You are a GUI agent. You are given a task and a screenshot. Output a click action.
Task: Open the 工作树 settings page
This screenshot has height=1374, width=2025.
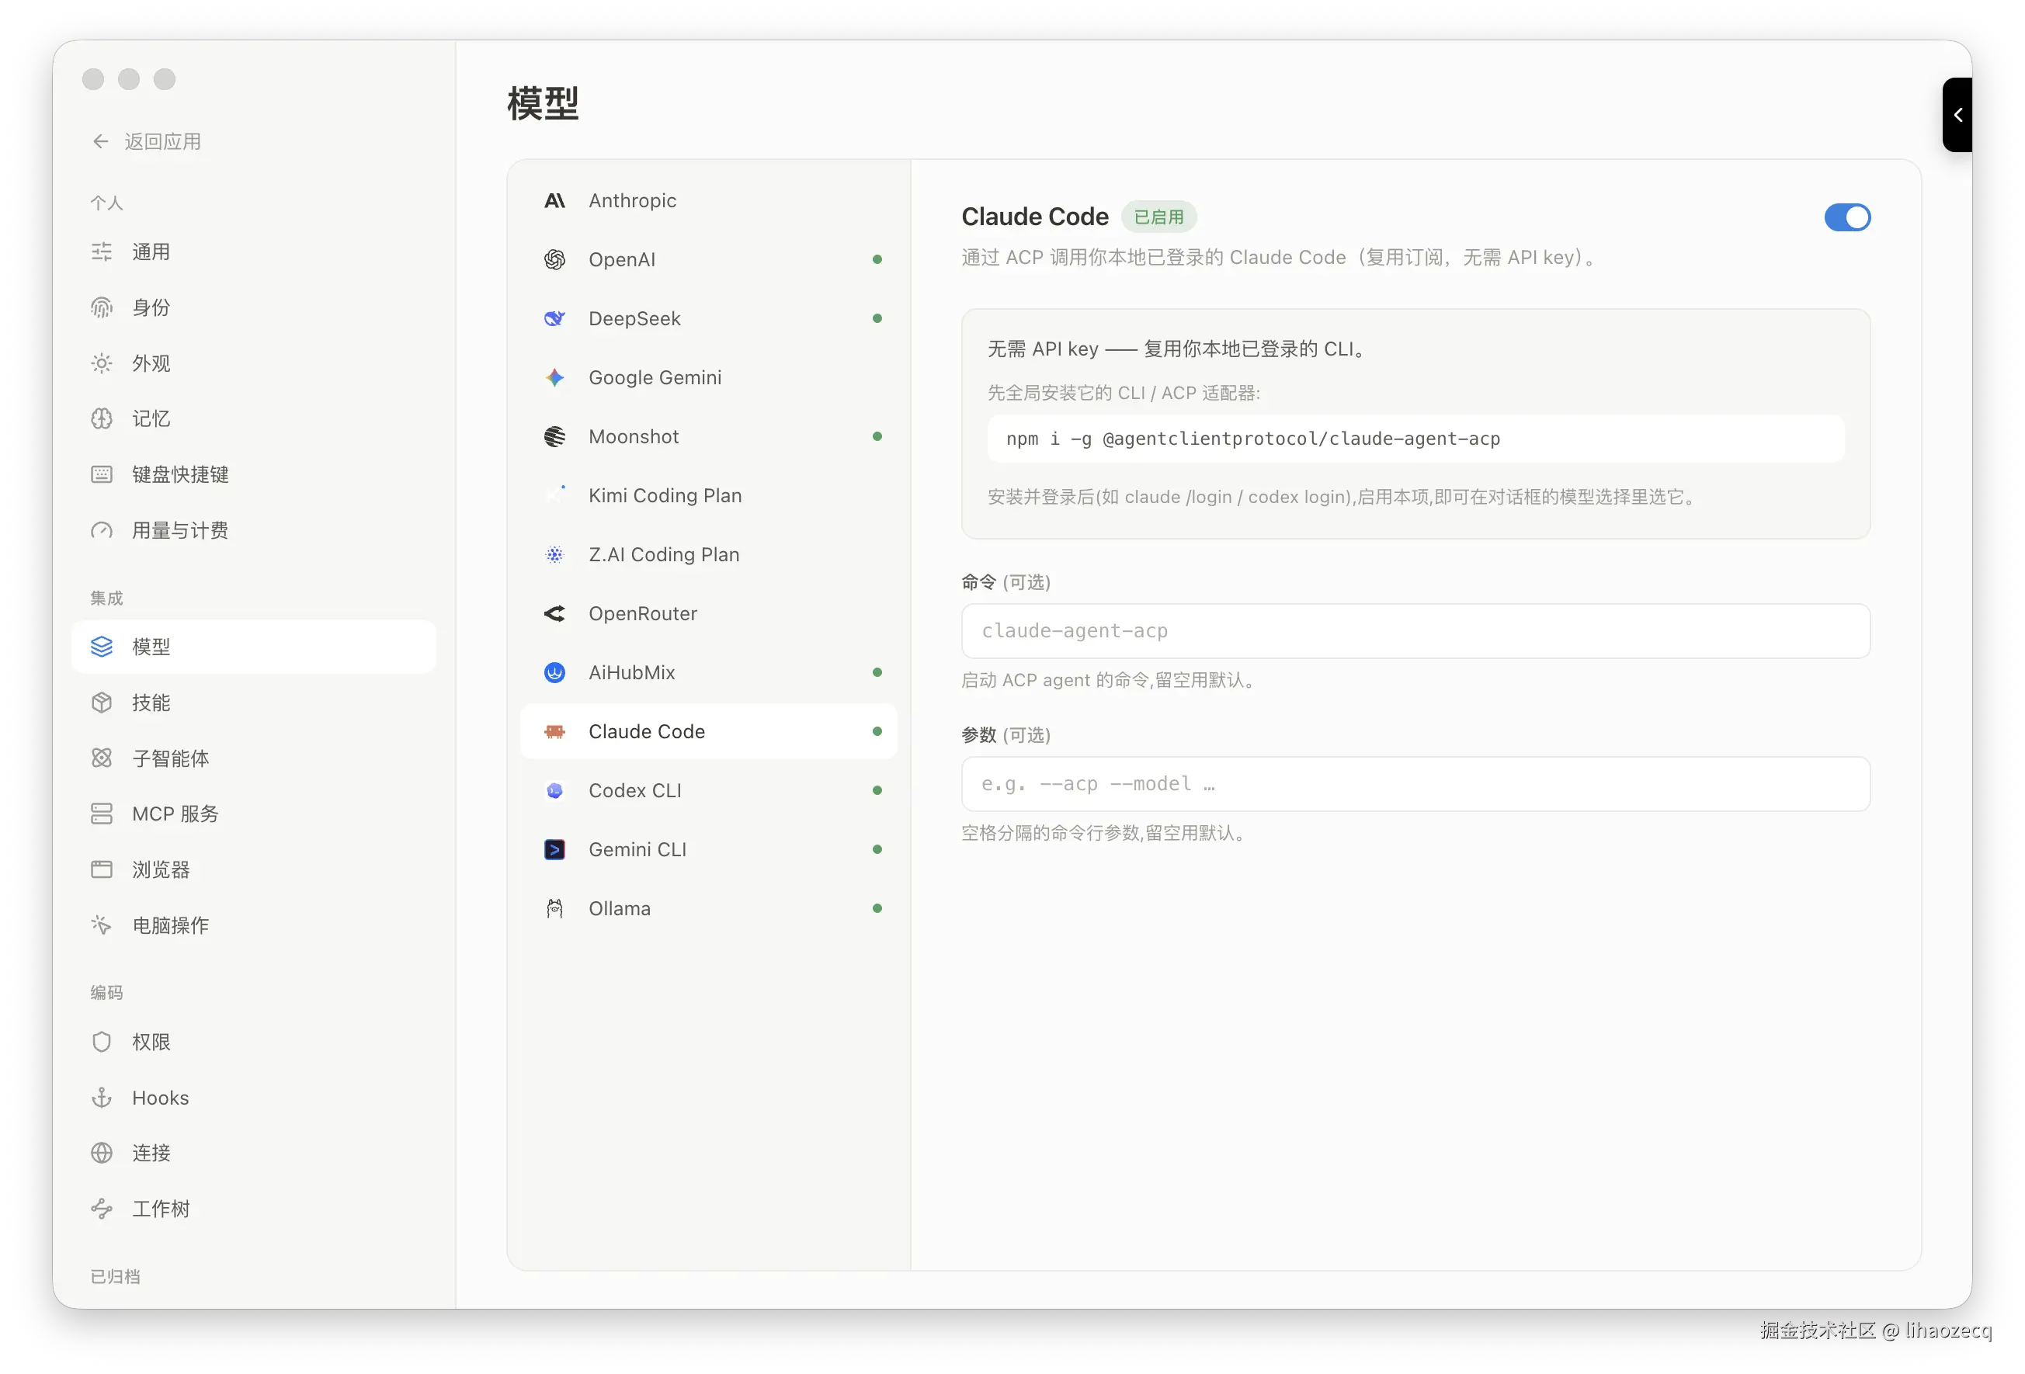pyautogui.click(x=254, y=1209)
